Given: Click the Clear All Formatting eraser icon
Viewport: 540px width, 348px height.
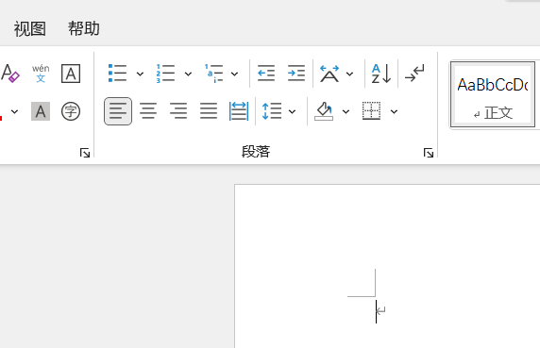Looking at the screenshot, I should pos(9,74).
